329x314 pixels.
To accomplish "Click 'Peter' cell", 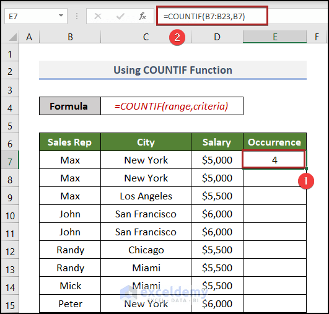I will pos(70,303).
